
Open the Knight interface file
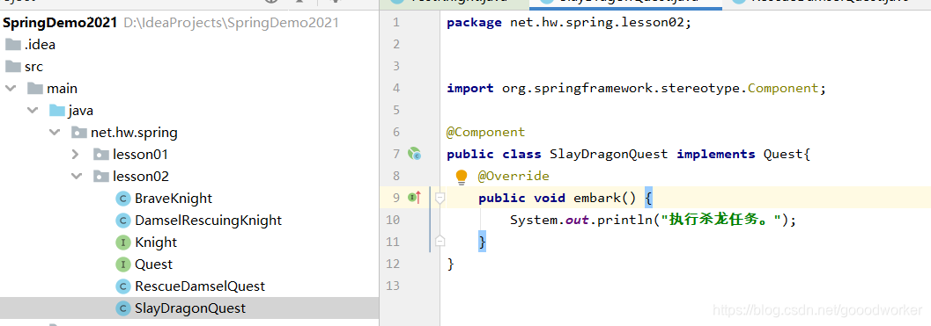pos(156,243)
